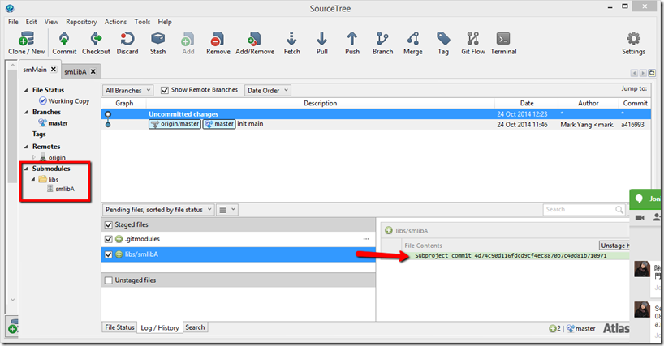
Task: Toggle the Staged files checkbox
Action: 109,224
